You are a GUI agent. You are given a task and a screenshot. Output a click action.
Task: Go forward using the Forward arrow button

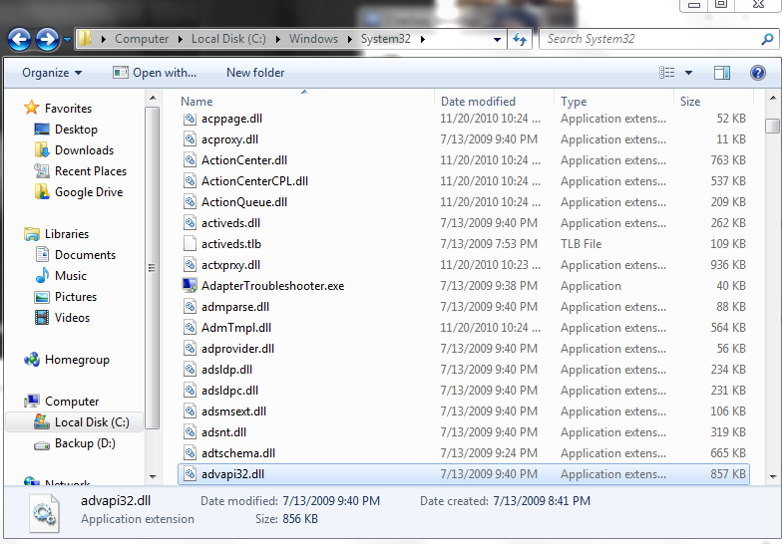tap(48, 39)
